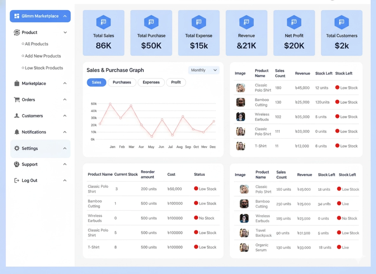Screen dimensions: 376x274
Task: Collapse the Product menu chevron
Action: click(x=65, y=32)
